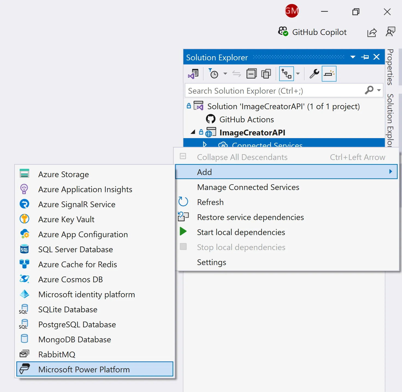Toggle Auto Hide pin in Solution Explorer

pyautogui.click(x=365, y=57)
